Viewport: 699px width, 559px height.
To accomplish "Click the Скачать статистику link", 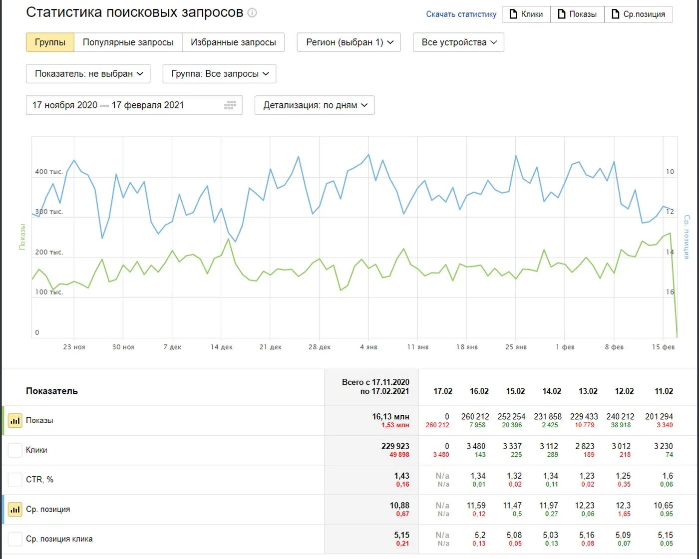I will pos(461,14).
